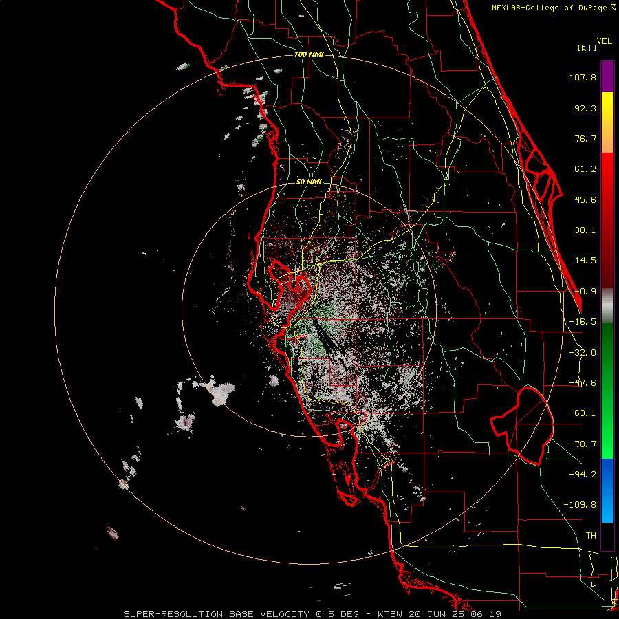Click the 92.3 velocity scale value
The image size is (619, 619).
[x=585, y=108]
